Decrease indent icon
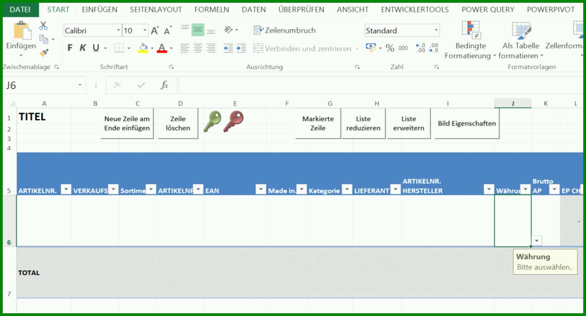Image resolution: width=586 pixels, height=316 pixels. 228,48
